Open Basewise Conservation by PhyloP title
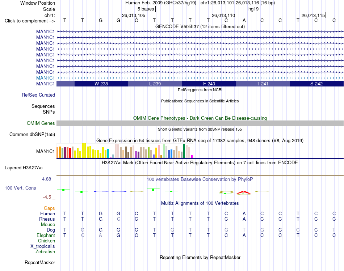 pyautogui.click(x=200, y=179)
